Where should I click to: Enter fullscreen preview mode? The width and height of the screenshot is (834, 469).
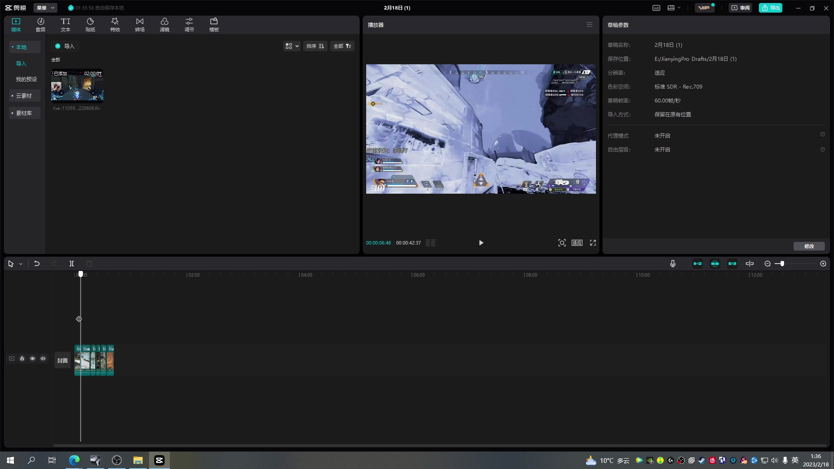593,243
